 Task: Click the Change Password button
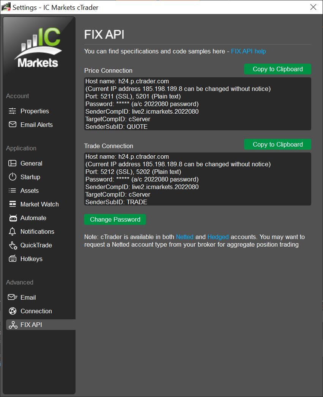(x=115, y=219)
